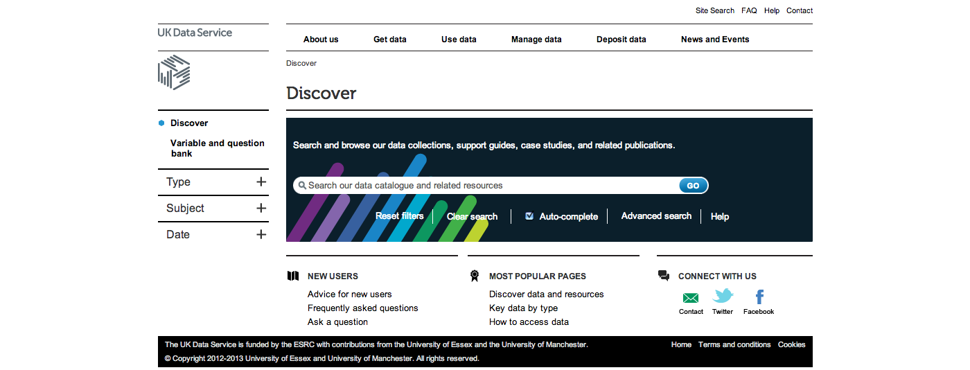Open the Twitter bird icon
This screenshot has width=970, height=370.
pyautogui.click(x=723, y=297)
